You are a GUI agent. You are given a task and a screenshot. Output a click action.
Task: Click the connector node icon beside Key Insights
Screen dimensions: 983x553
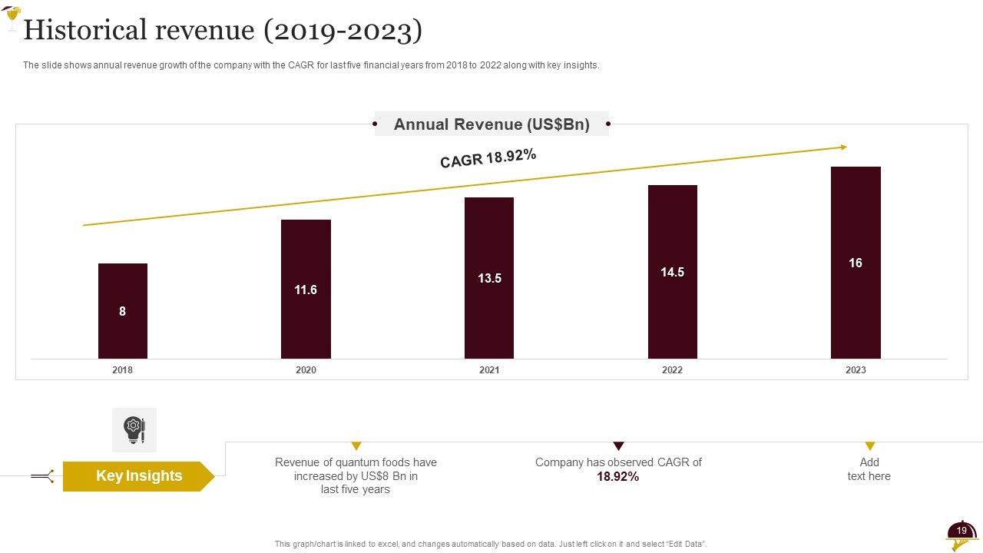pyautogui.click(x=43, y=476)
